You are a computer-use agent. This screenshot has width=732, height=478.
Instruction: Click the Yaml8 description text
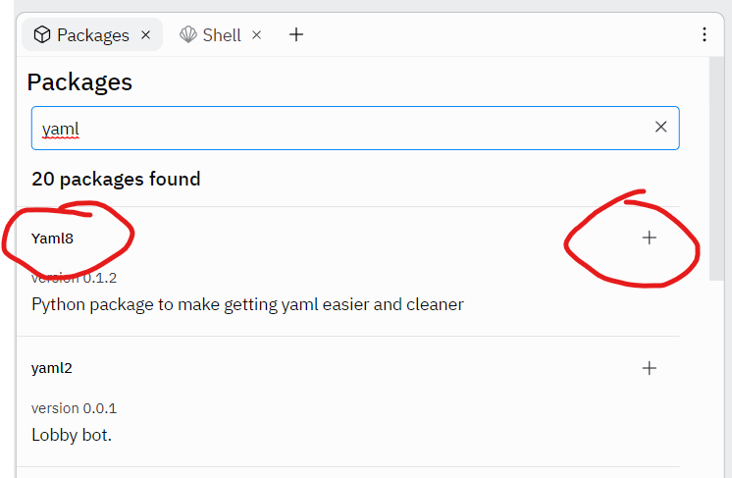(x=247, y=304)
